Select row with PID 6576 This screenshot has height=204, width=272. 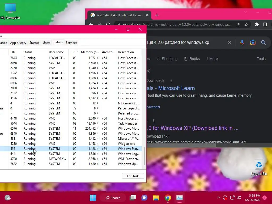coord(71,129)
